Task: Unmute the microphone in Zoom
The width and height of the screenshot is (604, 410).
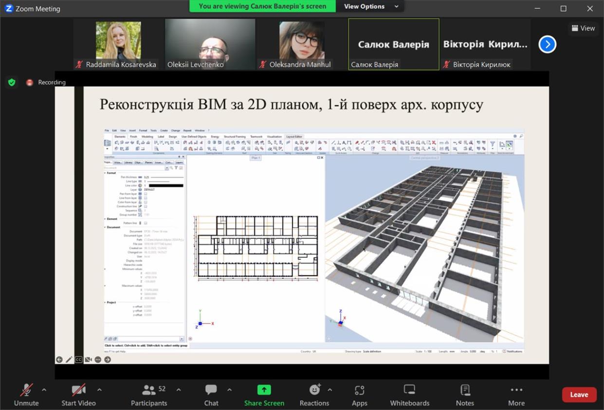Action: (x=26, y=394)
